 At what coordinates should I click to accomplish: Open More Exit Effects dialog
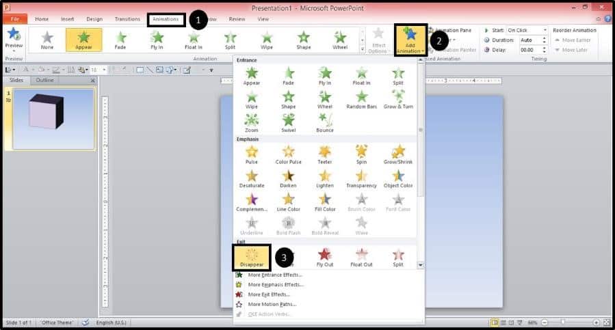point(269,294)
